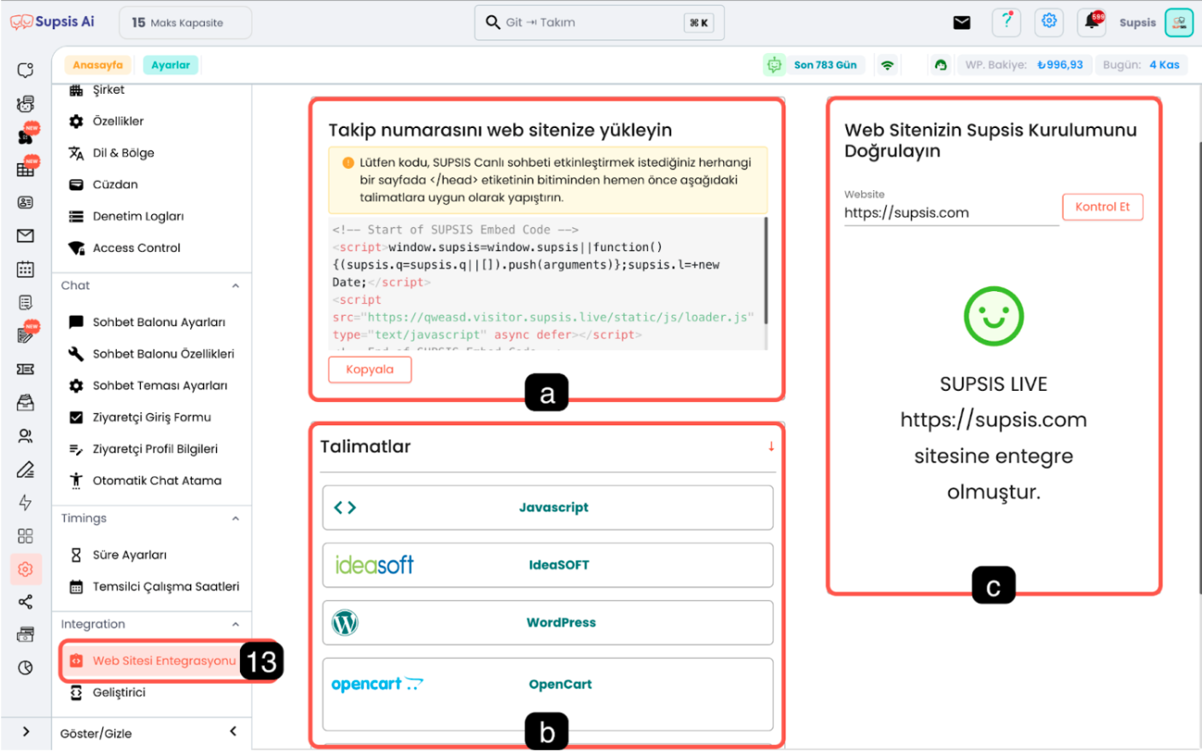Collapse the Timings section
This screenshot has width=1202, height=752.
236,519
